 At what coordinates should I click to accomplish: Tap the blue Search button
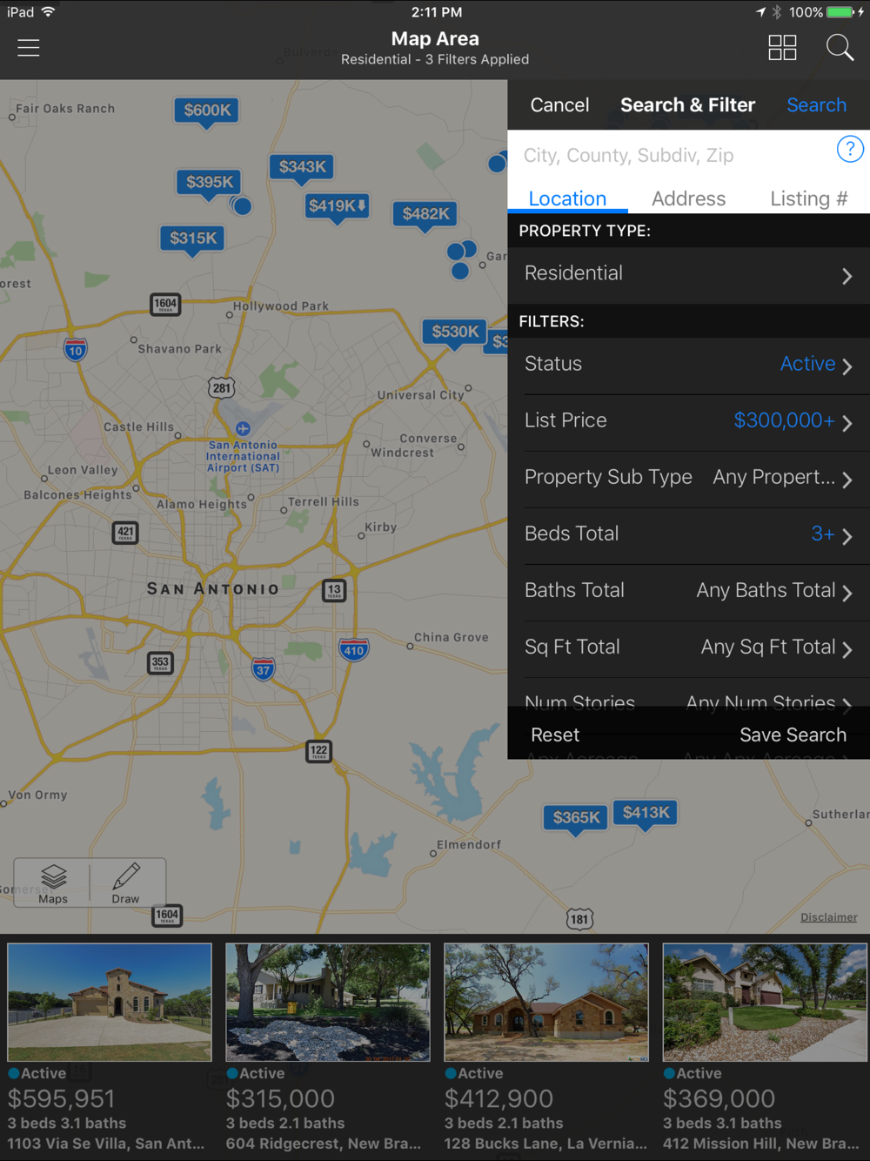(816, 105)
